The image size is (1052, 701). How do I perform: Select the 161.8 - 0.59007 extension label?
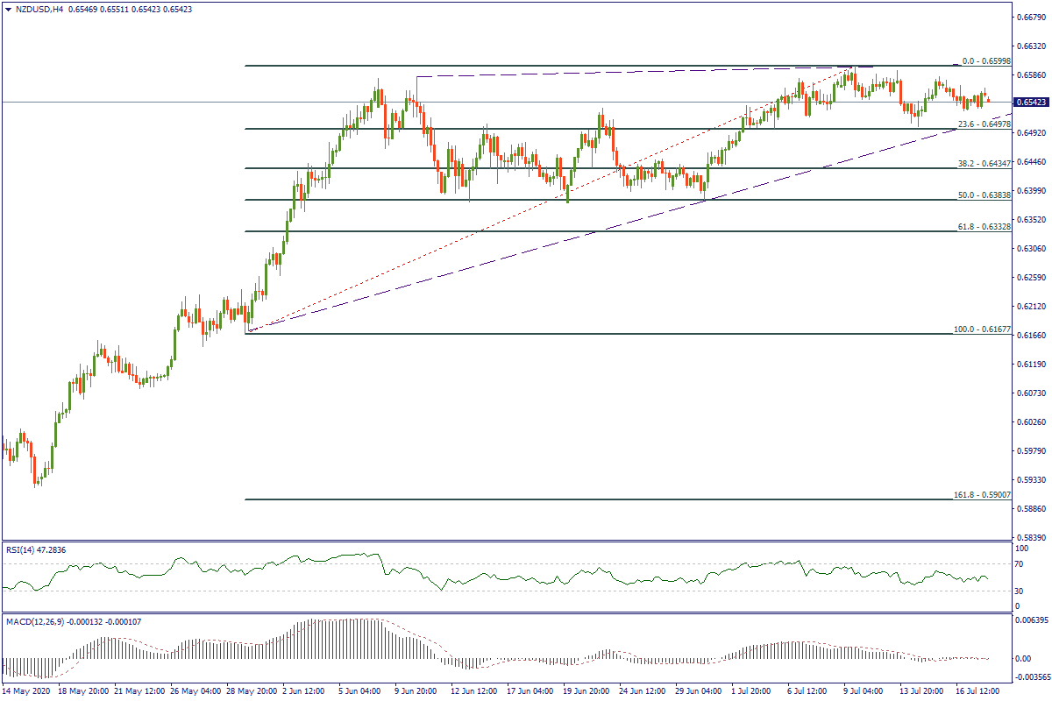point(983,495)
